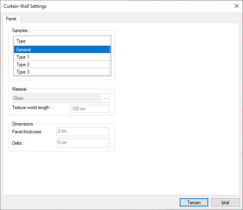Select the General sample row
243x210 pixels.
pyautogui.click(x=62, y=50)
